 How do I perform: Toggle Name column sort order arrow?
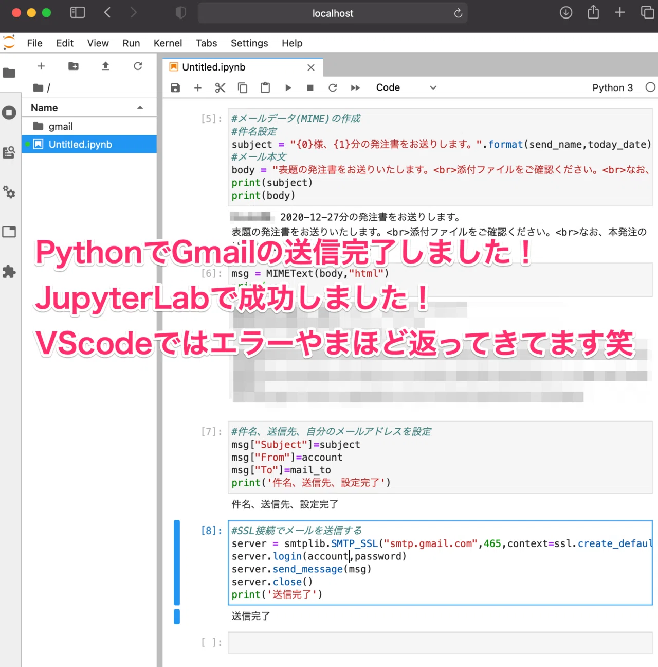tap(140, 108)
